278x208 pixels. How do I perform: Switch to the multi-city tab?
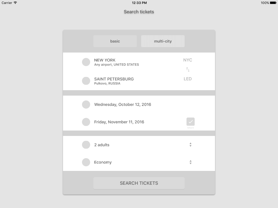pyautogui.click(x=163, y=41)
